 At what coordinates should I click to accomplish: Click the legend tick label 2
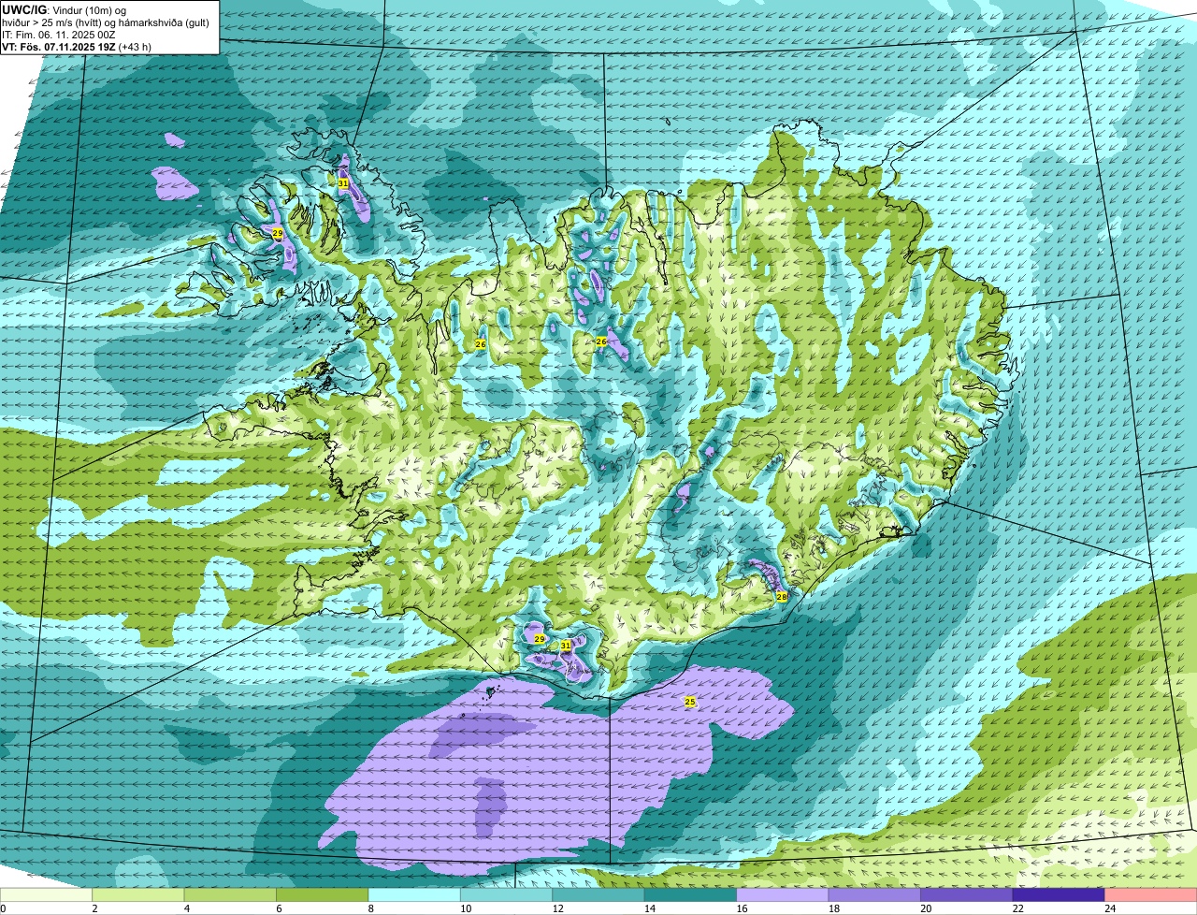[x=94, y=908]
